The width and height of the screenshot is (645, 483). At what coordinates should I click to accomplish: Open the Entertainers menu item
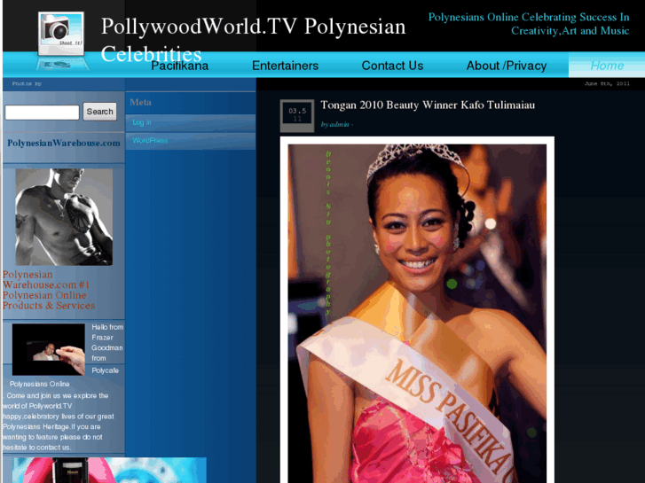tap(285, 66)
